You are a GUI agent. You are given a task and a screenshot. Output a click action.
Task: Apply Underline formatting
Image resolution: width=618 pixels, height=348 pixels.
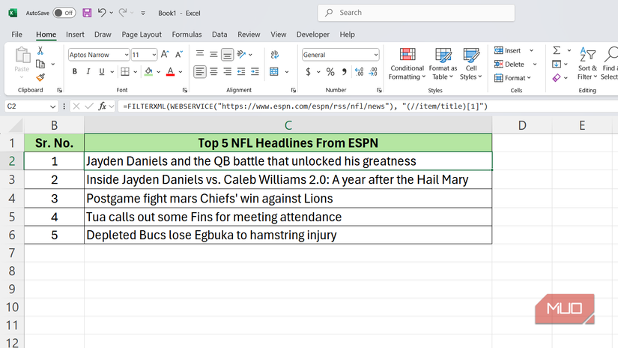tap(102, 71)
